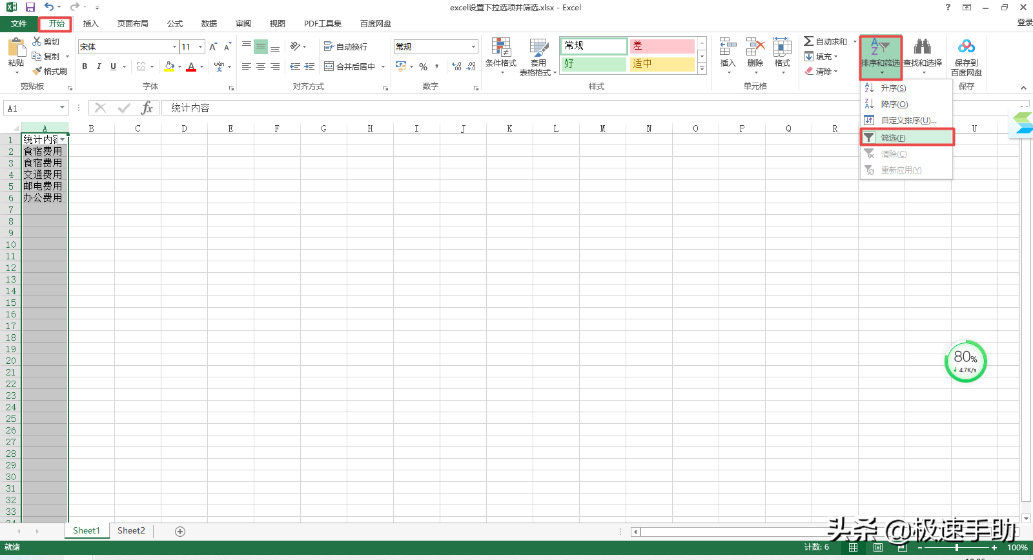
Task: Toggle middle vertical alignment
Action: point(261,46)
